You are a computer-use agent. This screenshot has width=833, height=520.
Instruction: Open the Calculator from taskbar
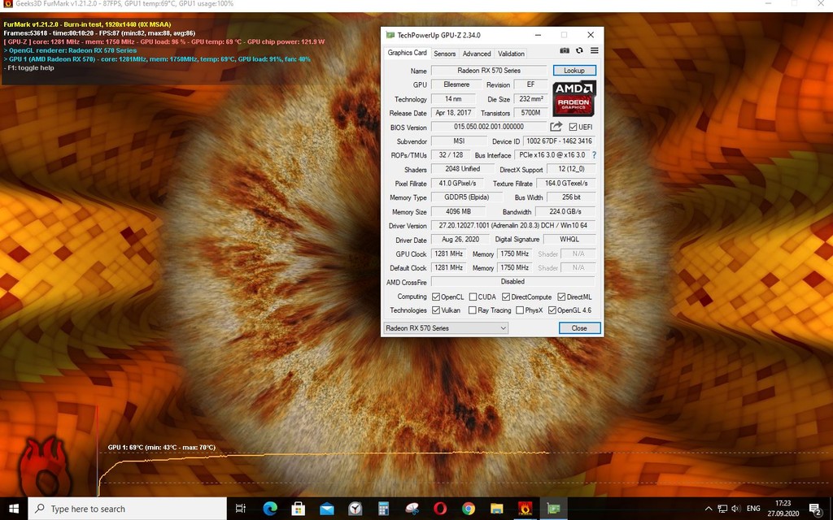tap(383, 509)
